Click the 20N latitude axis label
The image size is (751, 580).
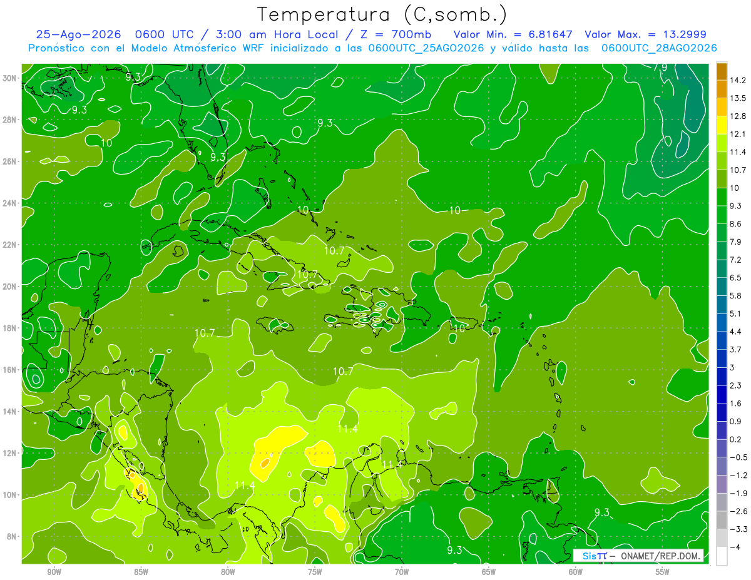(x=10, y=287)
